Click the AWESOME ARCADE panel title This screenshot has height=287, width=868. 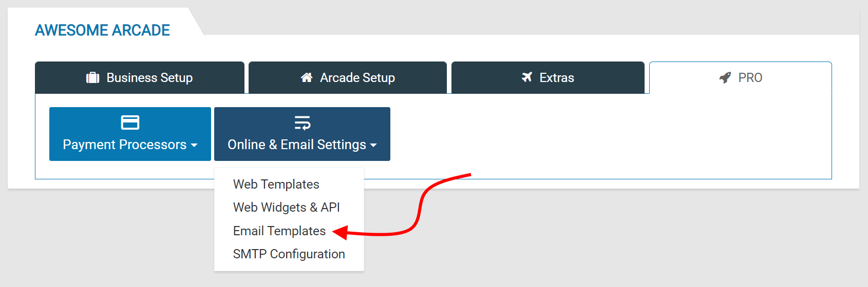click(102, 30)
